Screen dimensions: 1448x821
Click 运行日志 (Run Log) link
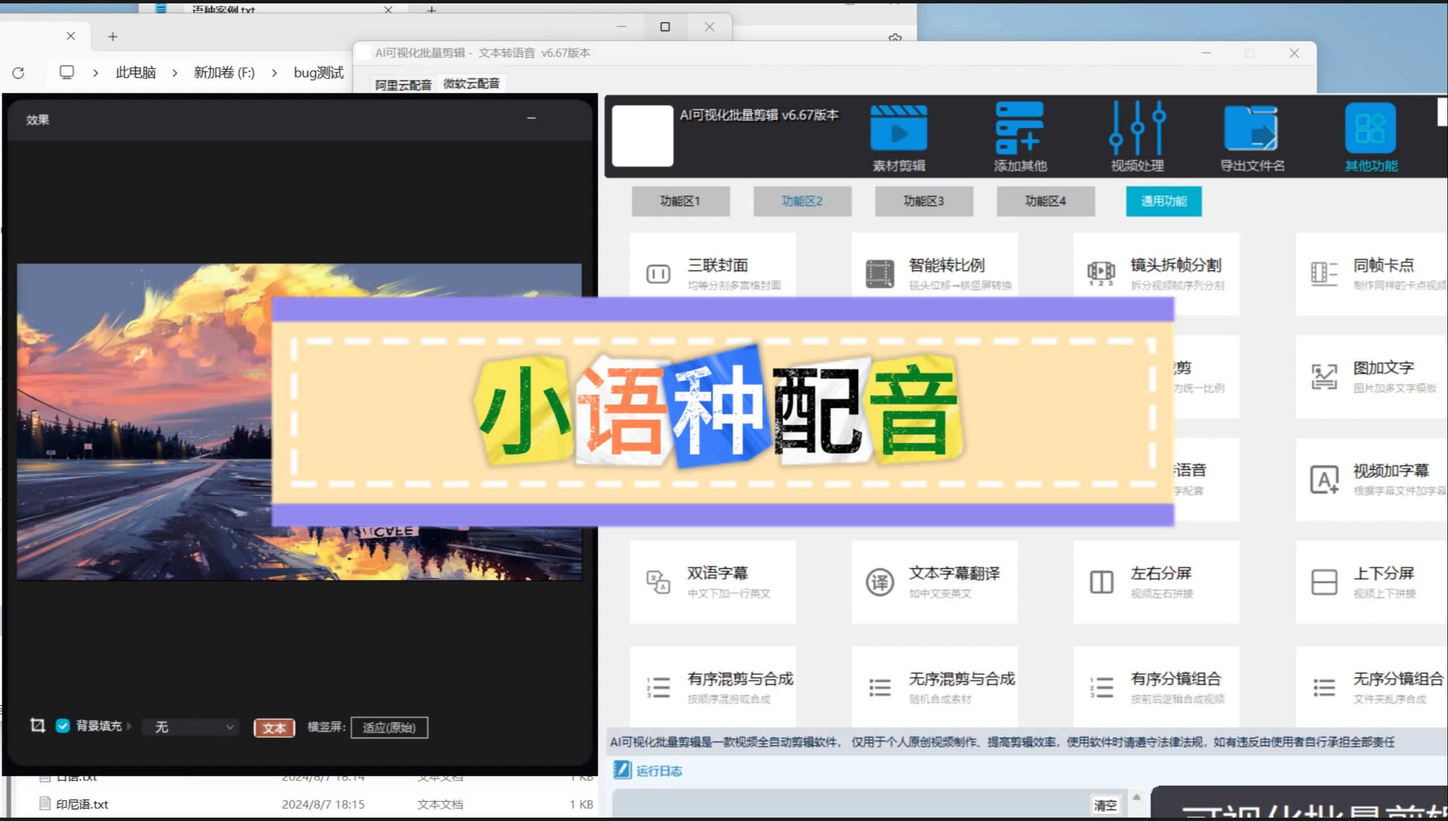655,770
